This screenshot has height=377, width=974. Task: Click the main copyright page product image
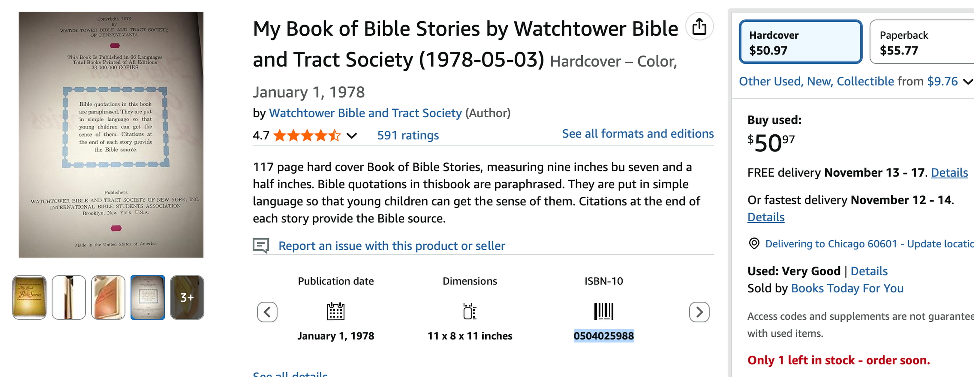pyautogui.click(x=111, y=135)
